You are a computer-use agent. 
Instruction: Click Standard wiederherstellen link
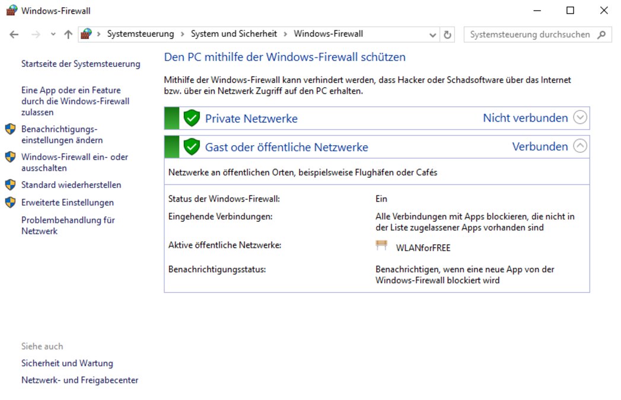click(71, 185)
